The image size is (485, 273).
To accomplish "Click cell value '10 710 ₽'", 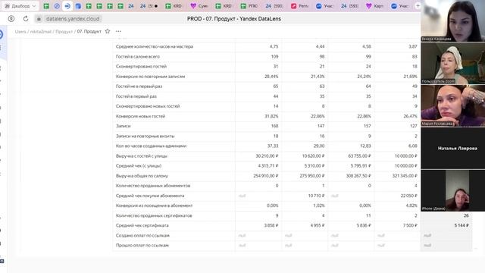I will [316, 196].
